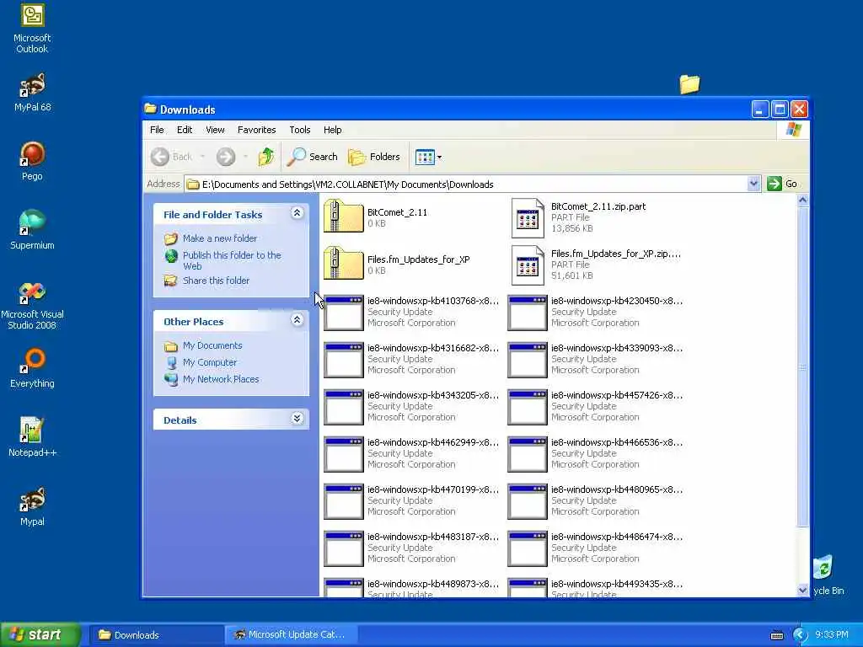The image size is (863, 647).
Task: Select the ie8-windowsxp-kb4103768 update icon
Action: click(x=344, y=313)
